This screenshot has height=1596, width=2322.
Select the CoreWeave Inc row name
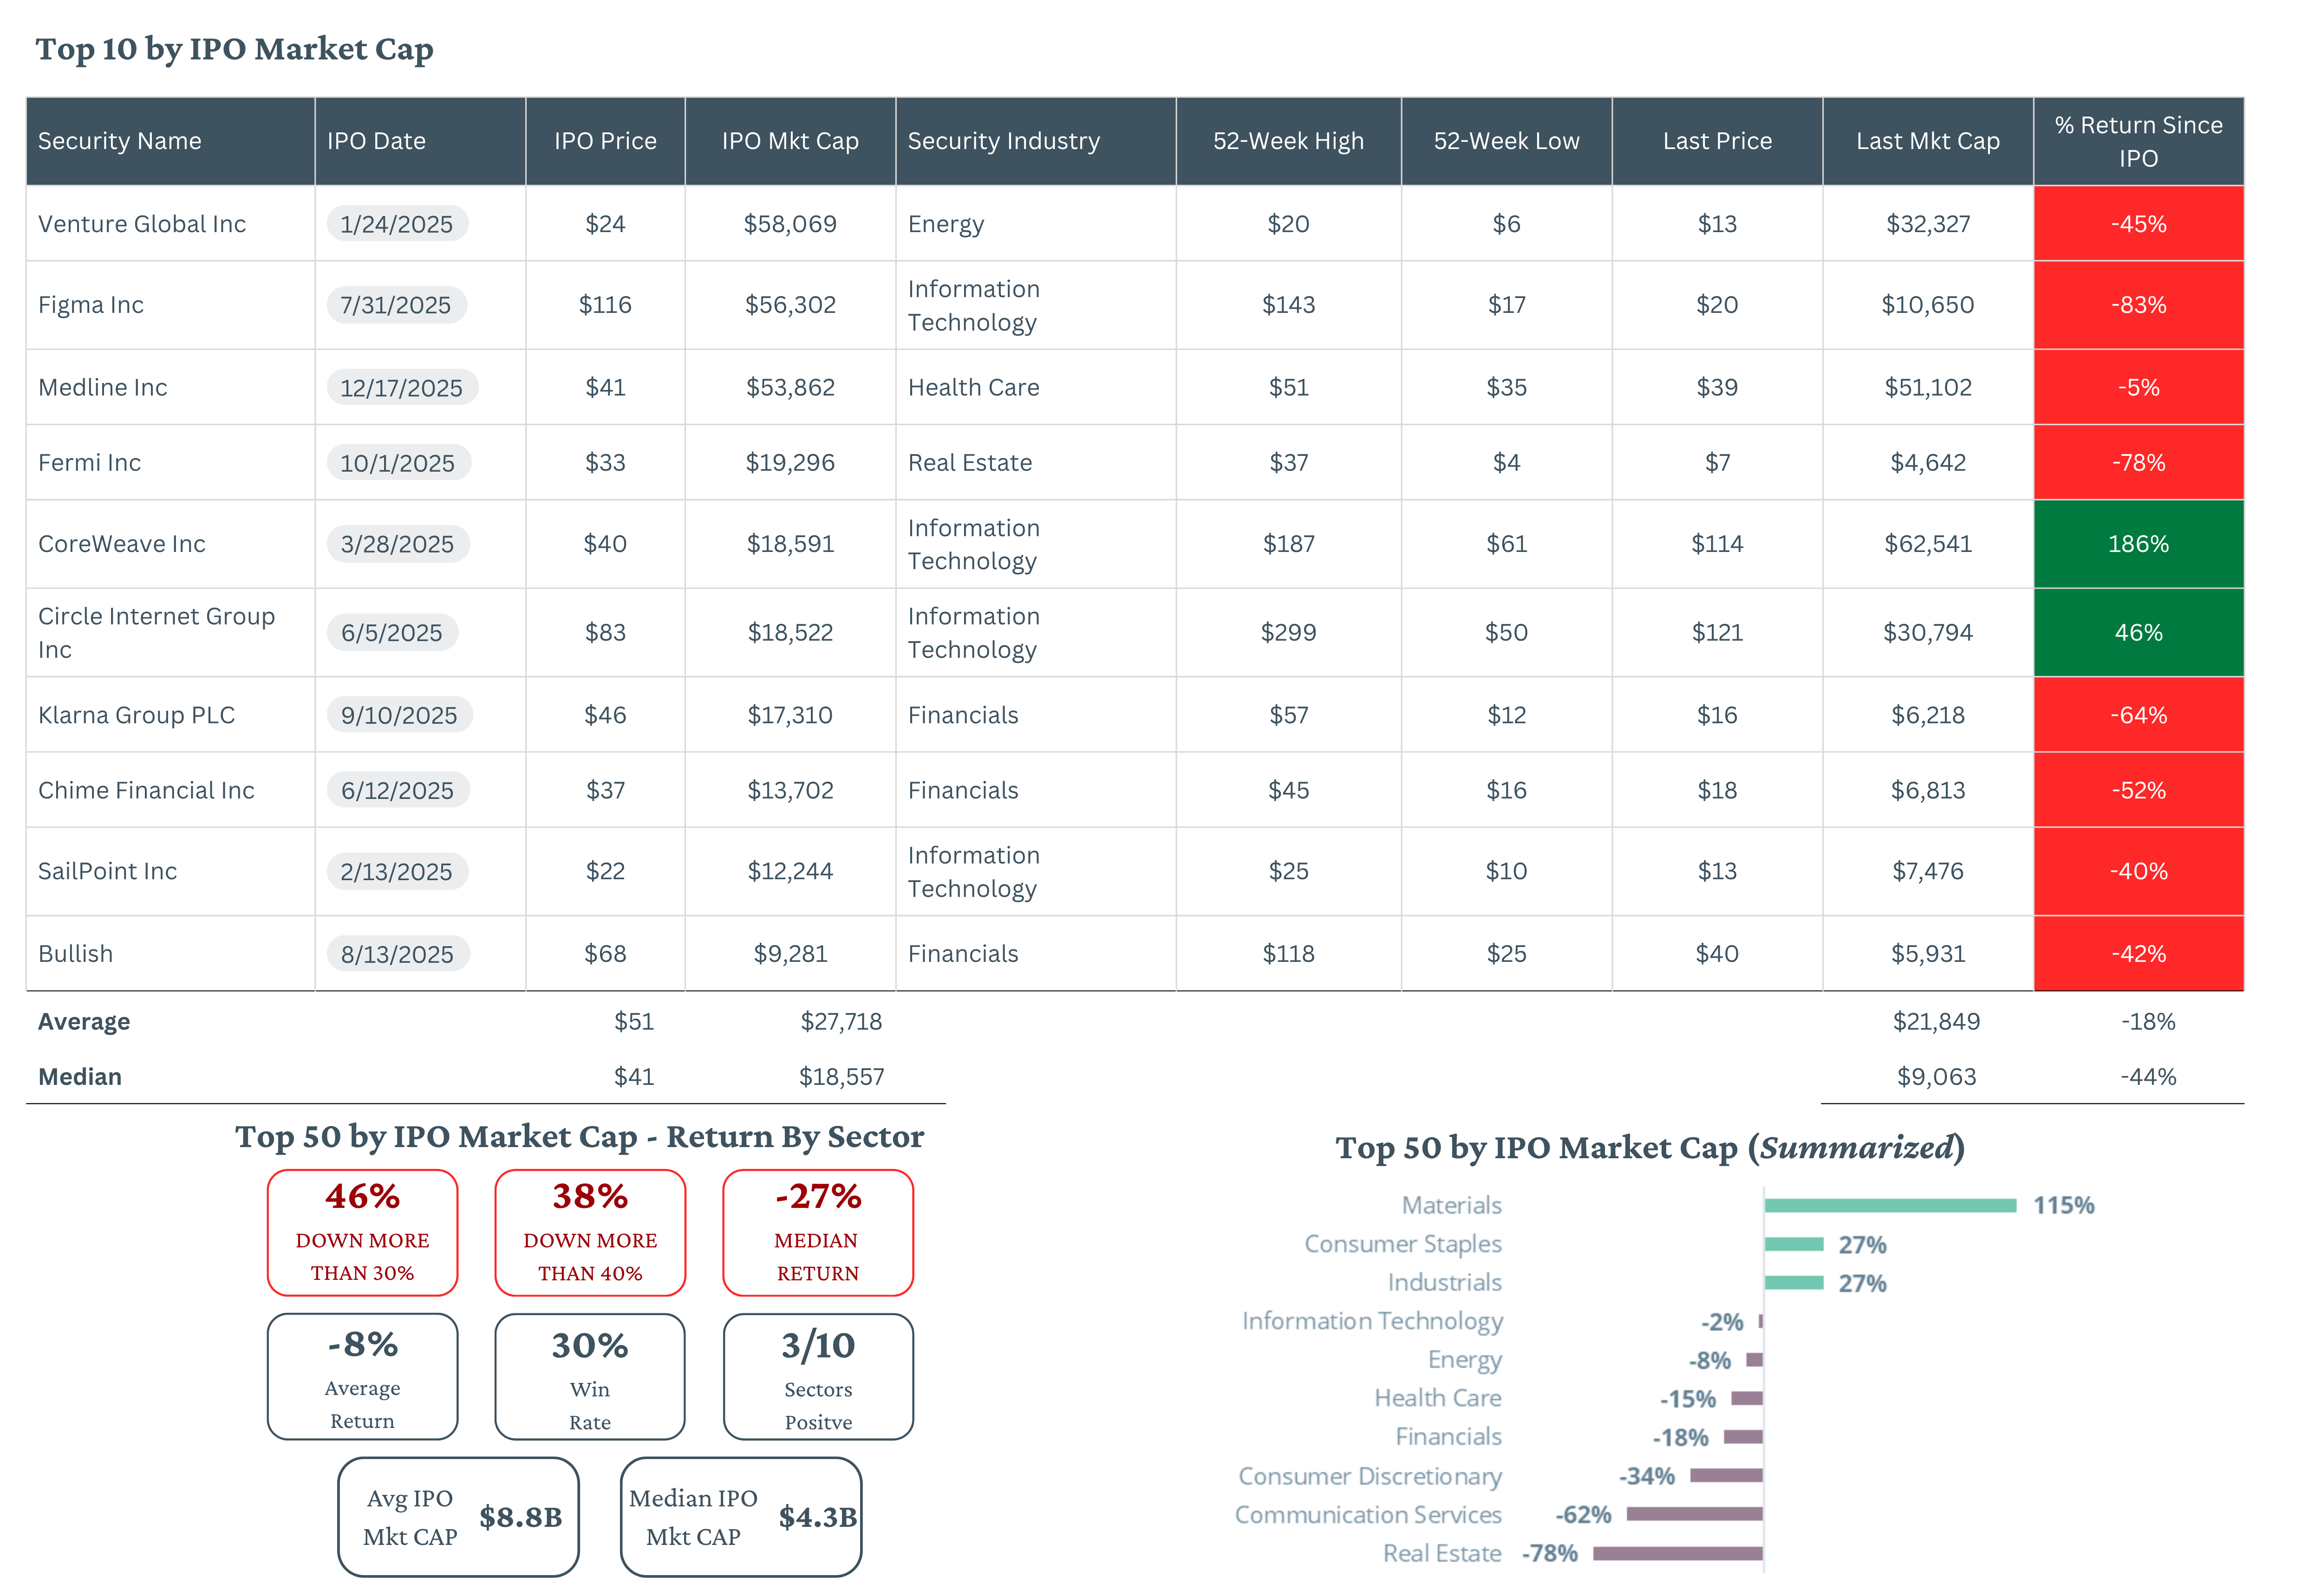(122, 544)
